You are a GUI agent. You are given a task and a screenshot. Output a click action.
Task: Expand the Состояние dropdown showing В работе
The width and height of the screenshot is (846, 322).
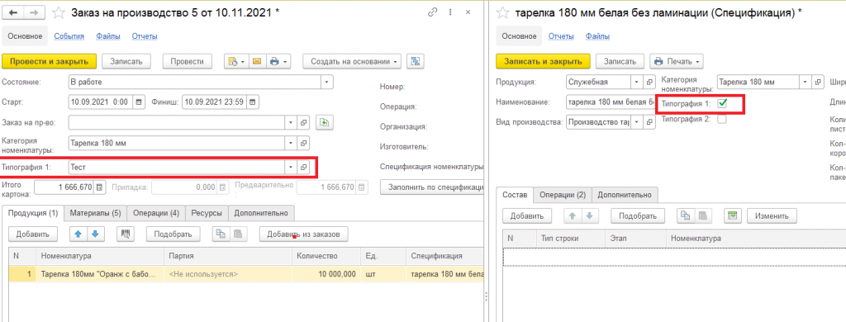(327, 82)
